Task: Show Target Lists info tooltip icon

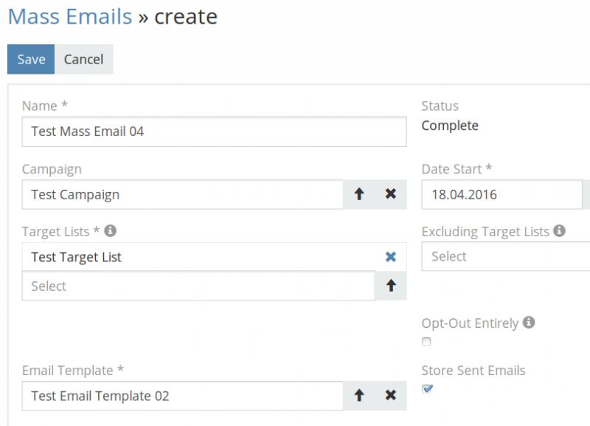Action: 111,231
